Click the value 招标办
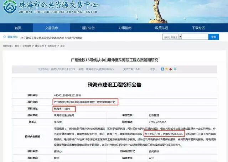The image size is (228, 162). pos(58,151)
